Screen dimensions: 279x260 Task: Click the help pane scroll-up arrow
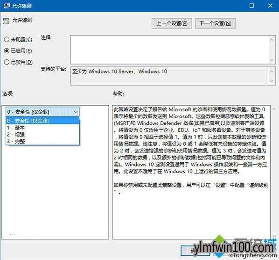pyautogui.click(x=274, y=109)
